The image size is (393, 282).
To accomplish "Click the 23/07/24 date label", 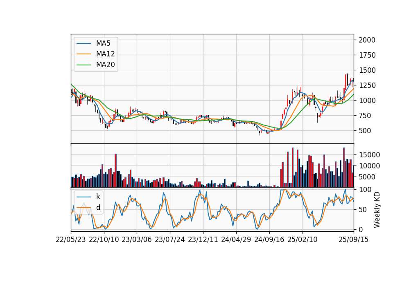I will pos(169,239).
